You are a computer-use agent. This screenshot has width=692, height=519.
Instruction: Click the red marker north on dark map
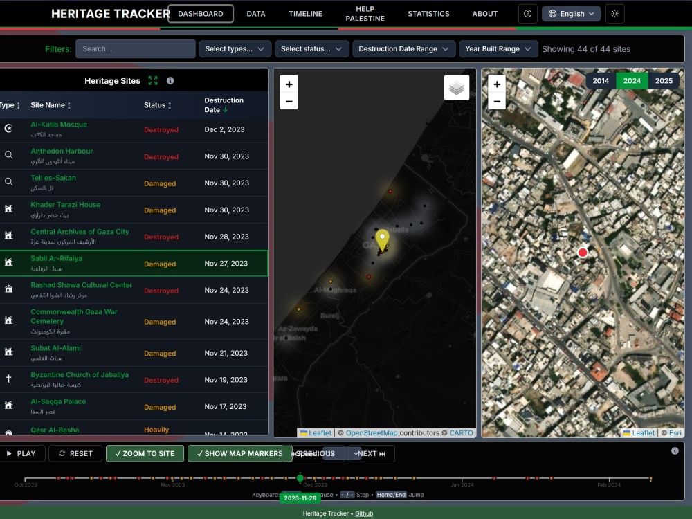[390, 191]
